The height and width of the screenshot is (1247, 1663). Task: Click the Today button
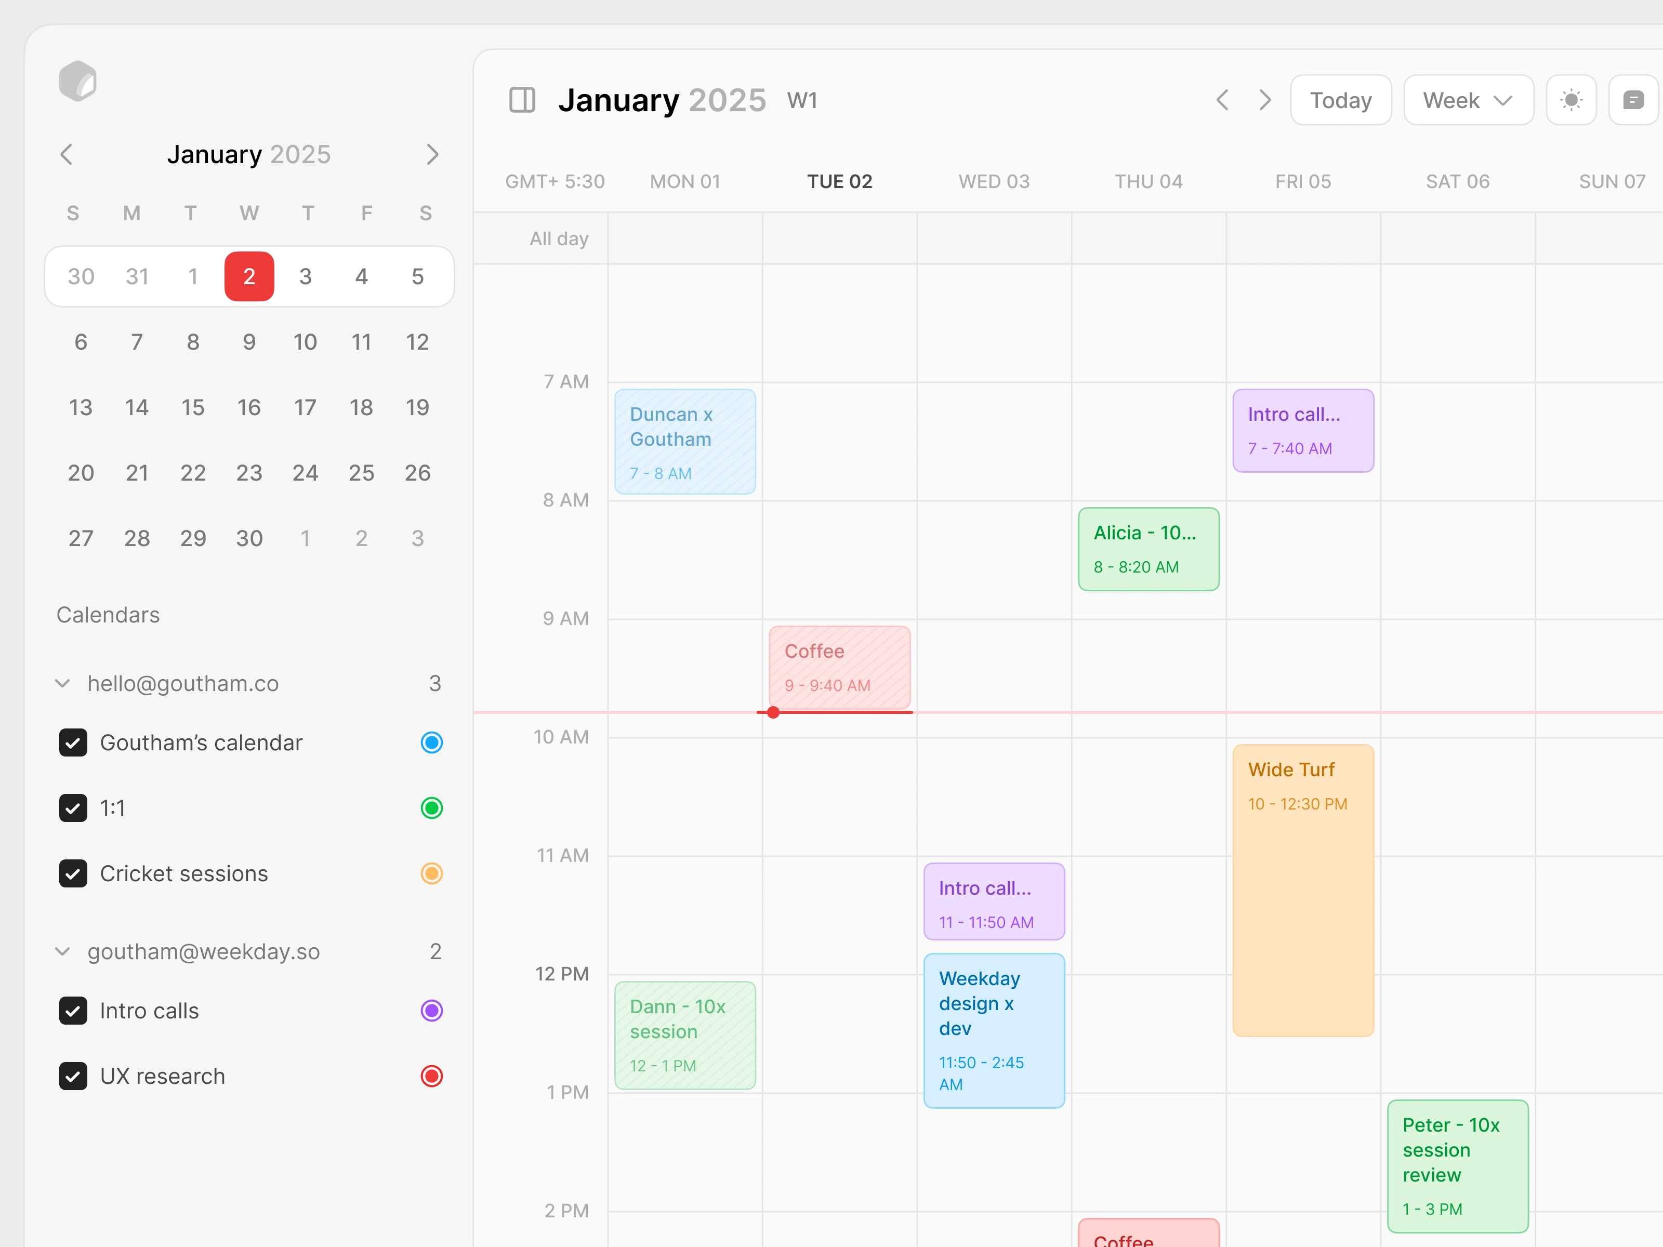point(1340,100)
